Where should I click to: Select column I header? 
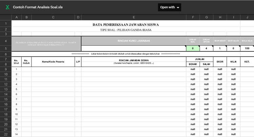pos(234,17)
